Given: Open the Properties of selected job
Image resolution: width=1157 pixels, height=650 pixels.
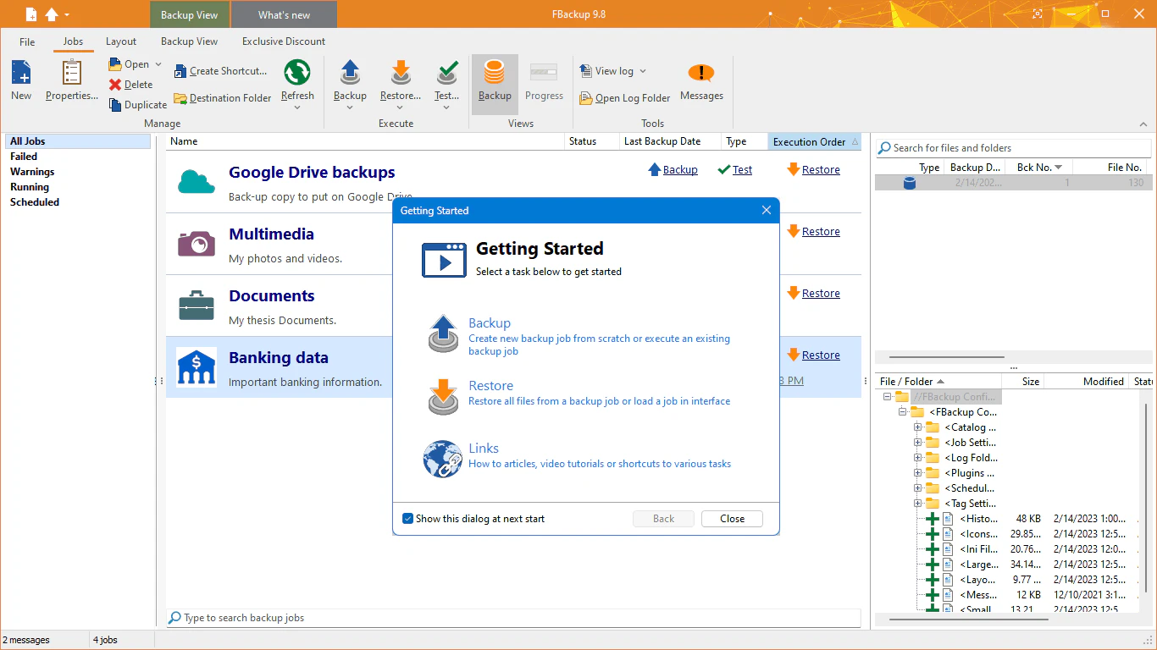Looking at the screenshot, I should click(71, 80).
